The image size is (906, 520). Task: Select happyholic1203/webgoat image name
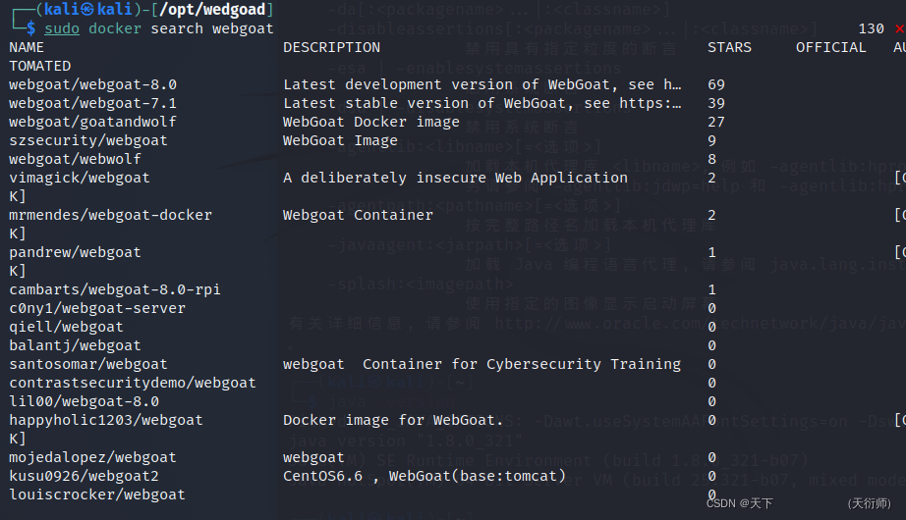(106, 420)
